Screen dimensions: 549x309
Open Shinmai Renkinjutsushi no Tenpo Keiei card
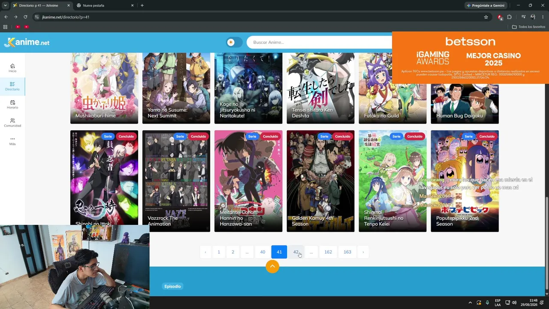coord(392,181)
